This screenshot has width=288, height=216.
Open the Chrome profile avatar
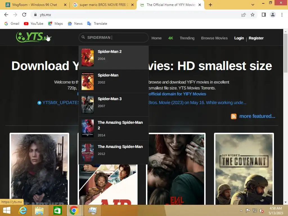coord(273,15)
